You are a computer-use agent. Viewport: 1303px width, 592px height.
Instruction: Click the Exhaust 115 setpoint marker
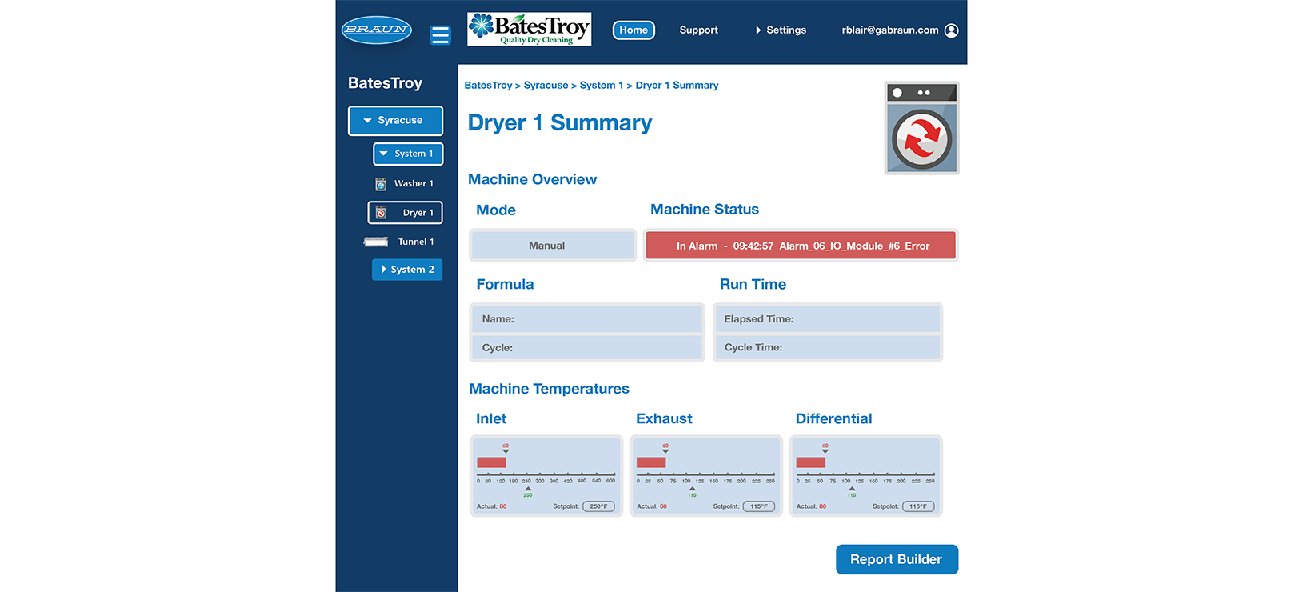pos(692,491)
